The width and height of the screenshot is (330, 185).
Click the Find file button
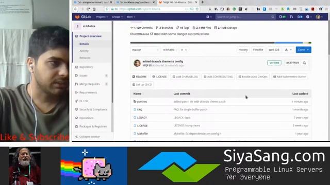(258, 50)
